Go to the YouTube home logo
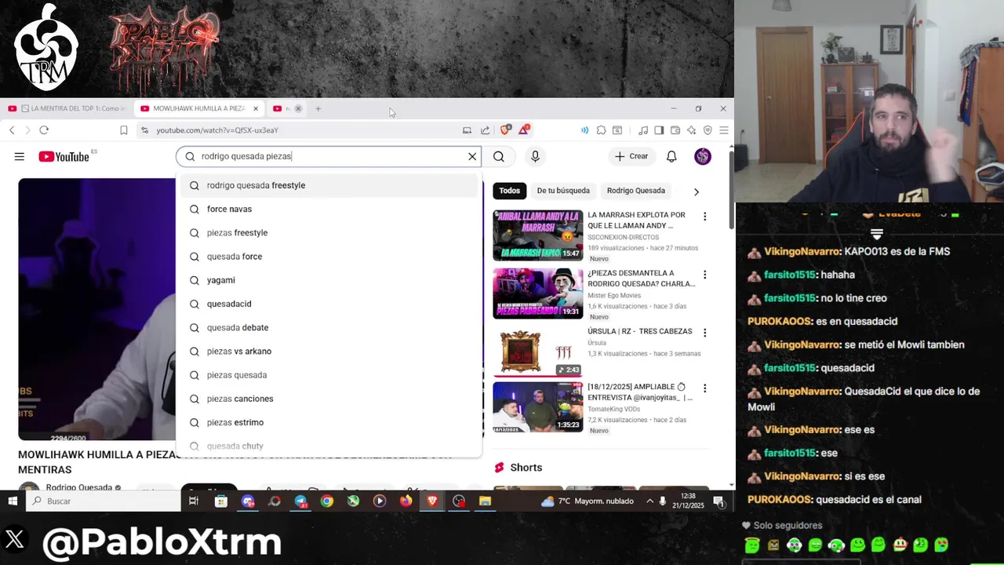This screenshot has width=1004, height=565. (64, 156)
